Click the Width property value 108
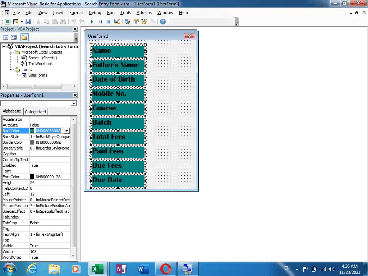This screenshot has width=368, height=276. [50, 252]
